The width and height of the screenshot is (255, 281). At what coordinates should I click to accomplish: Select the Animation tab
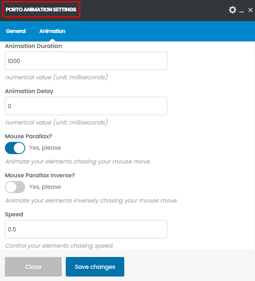coord(52,31)
